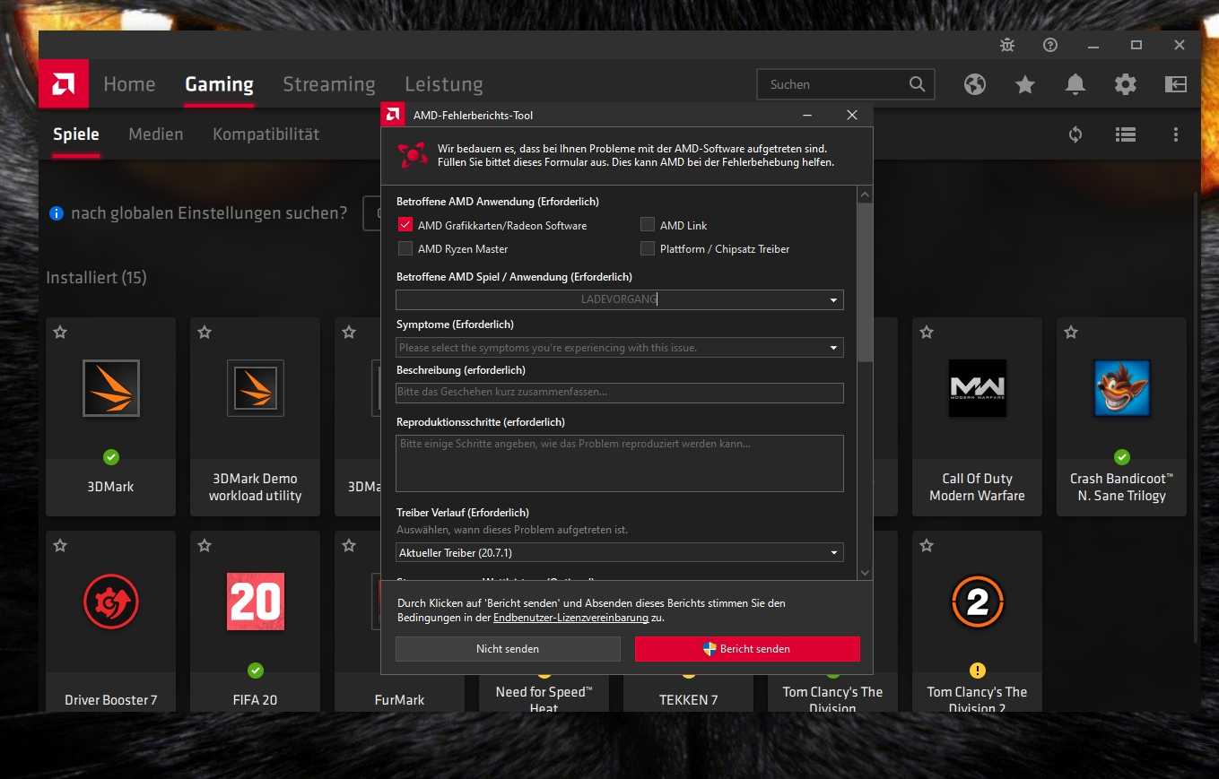Favorite the Division 2 tile star
This screenshot has width=1219, height=779.
[x=927, y=546]
